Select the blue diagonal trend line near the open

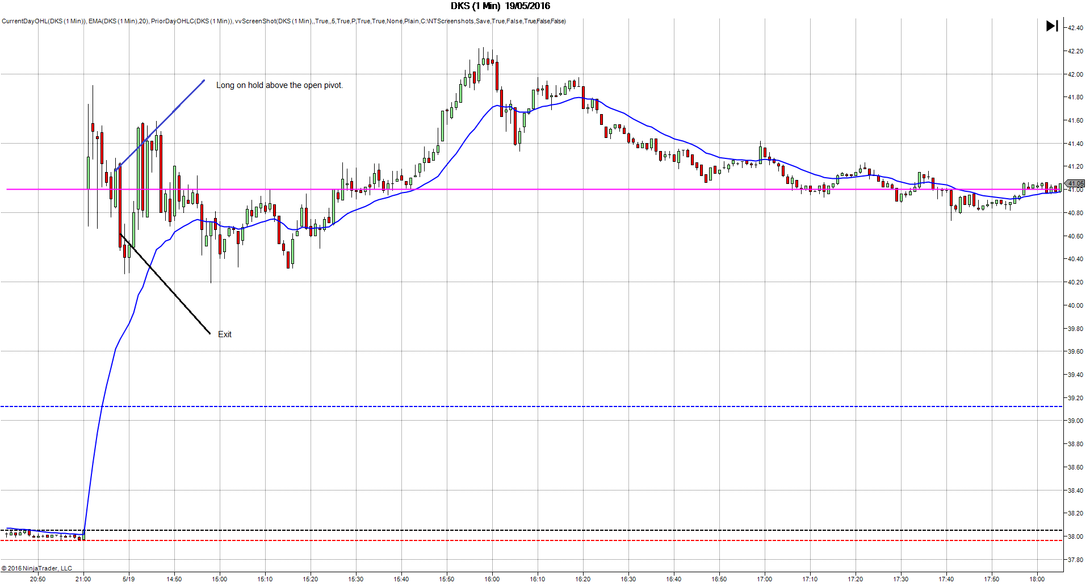tap(160, 125)
